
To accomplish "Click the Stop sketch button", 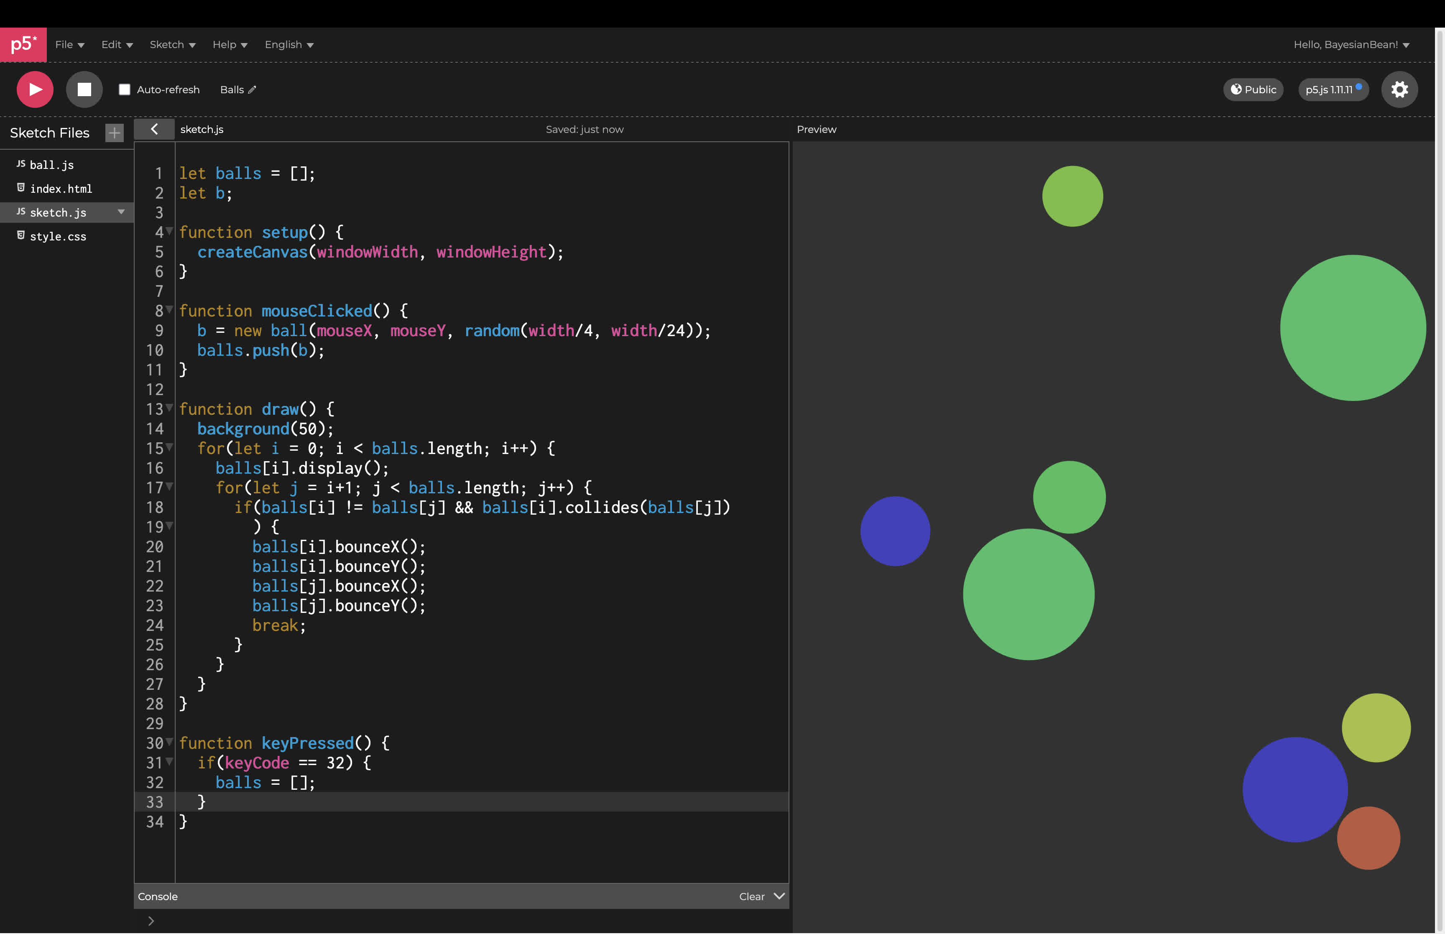I will pyautogui.click(x=84, y=90).
